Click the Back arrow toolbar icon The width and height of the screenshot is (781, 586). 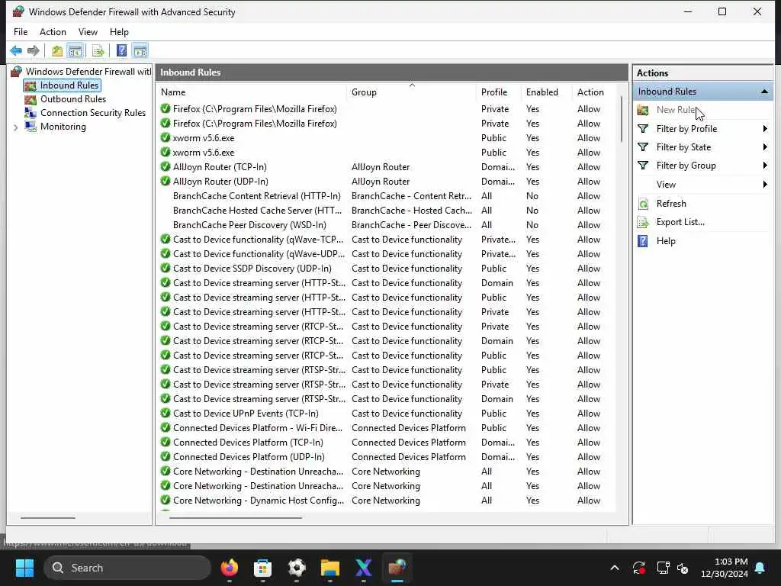pos(16,50)
